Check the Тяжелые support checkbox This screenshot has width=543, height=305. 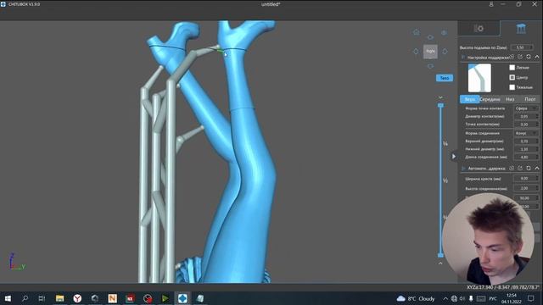click(x=512, y=87)
